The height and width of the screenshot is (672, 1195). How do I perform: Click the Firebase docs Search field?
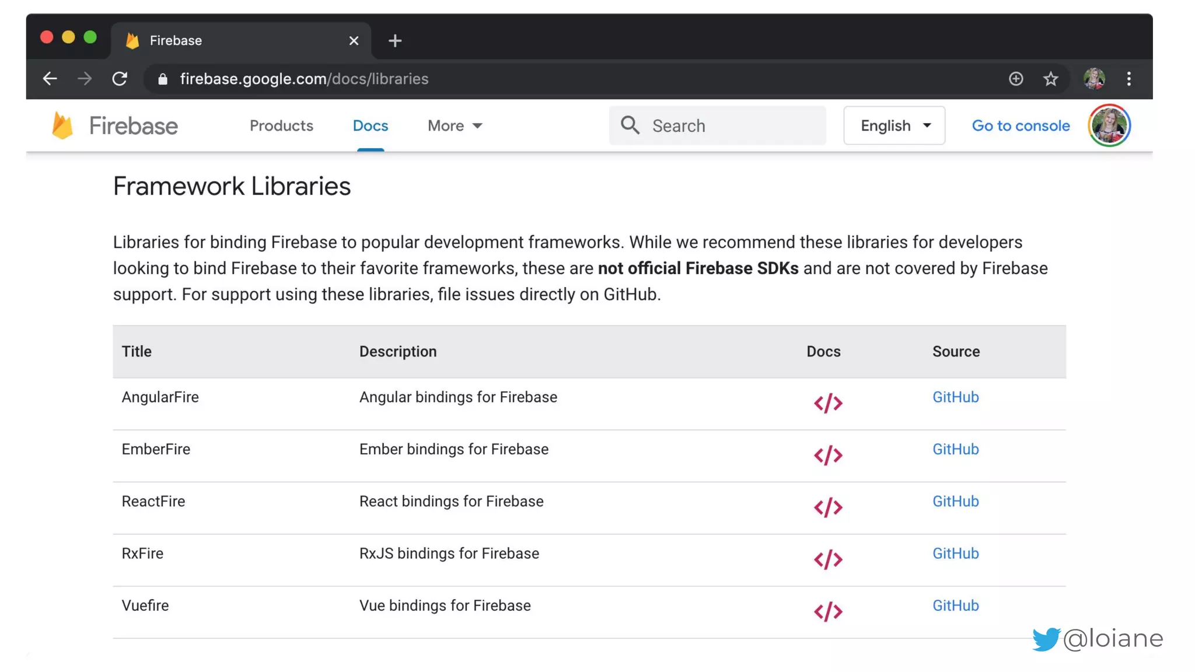coord(718,125)
